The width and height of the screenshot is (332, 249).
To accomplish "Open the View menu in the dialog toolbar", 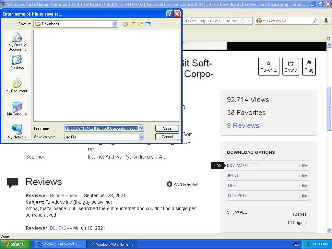I will click(149, 24).
